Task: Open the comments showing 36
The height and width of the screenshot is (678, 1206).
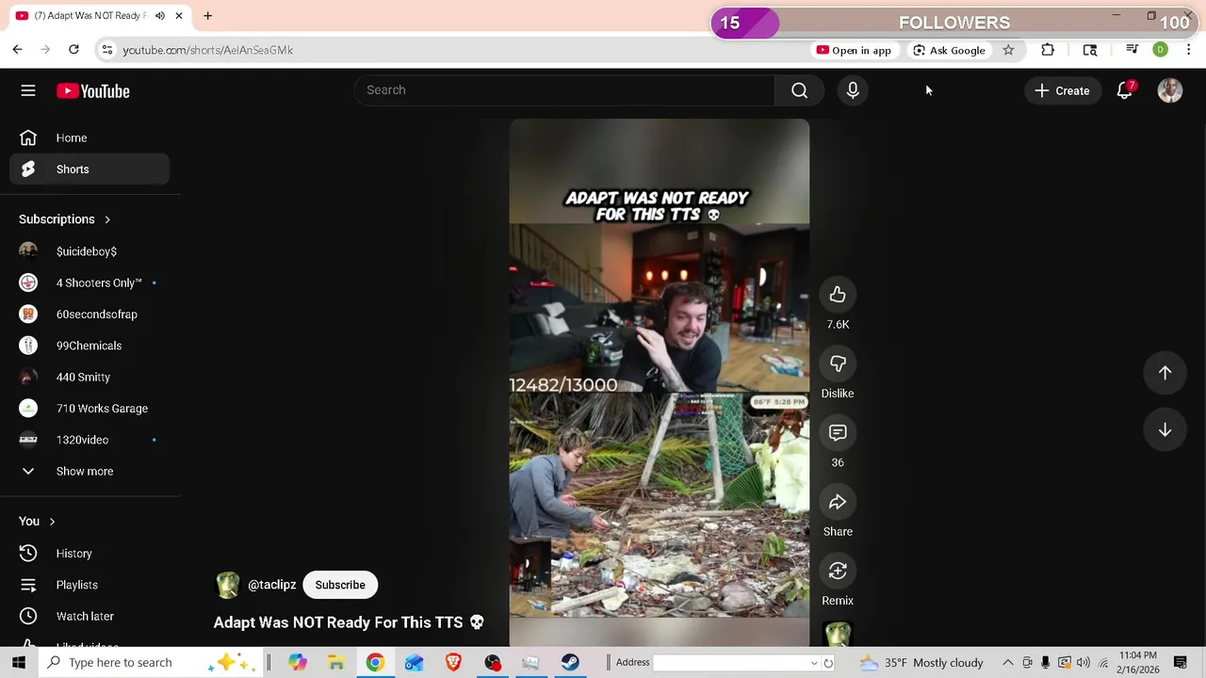Action: [838, 433]
